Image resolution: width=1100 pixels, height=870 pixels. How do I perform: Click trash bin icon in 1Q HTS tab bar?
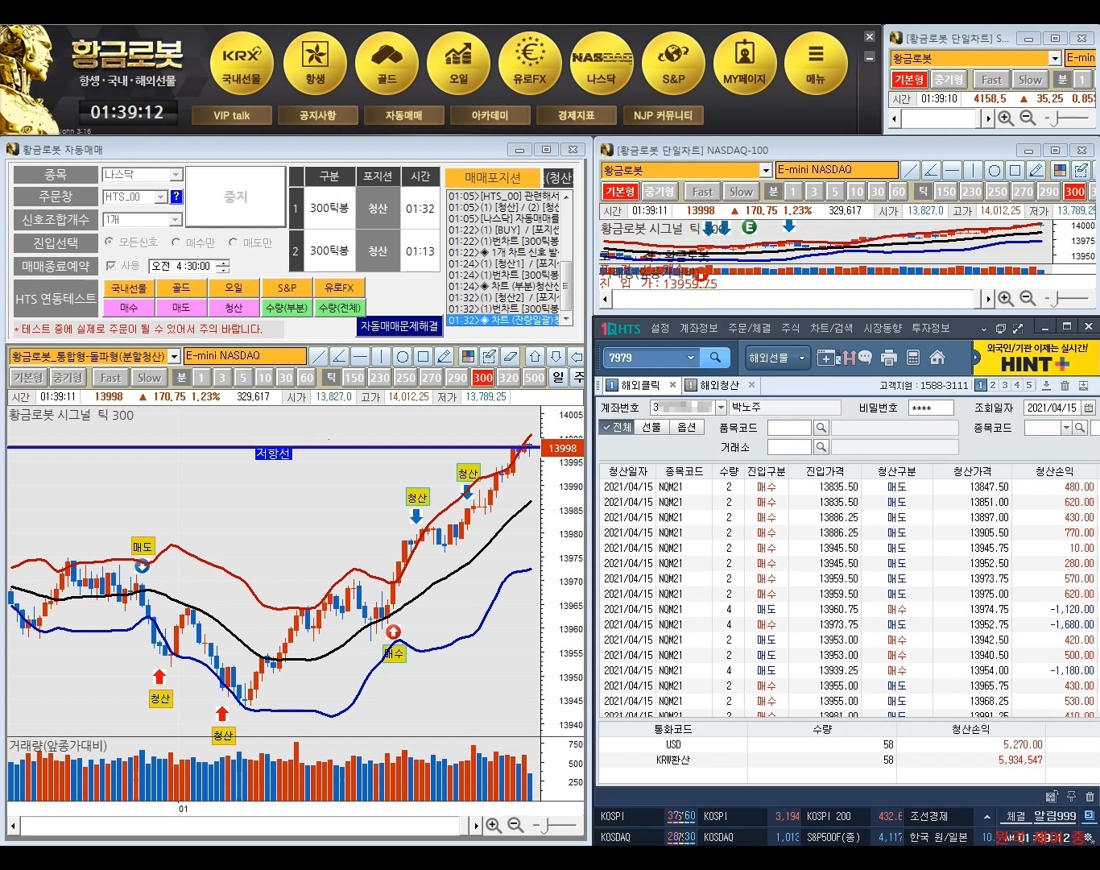[1065, 386]
